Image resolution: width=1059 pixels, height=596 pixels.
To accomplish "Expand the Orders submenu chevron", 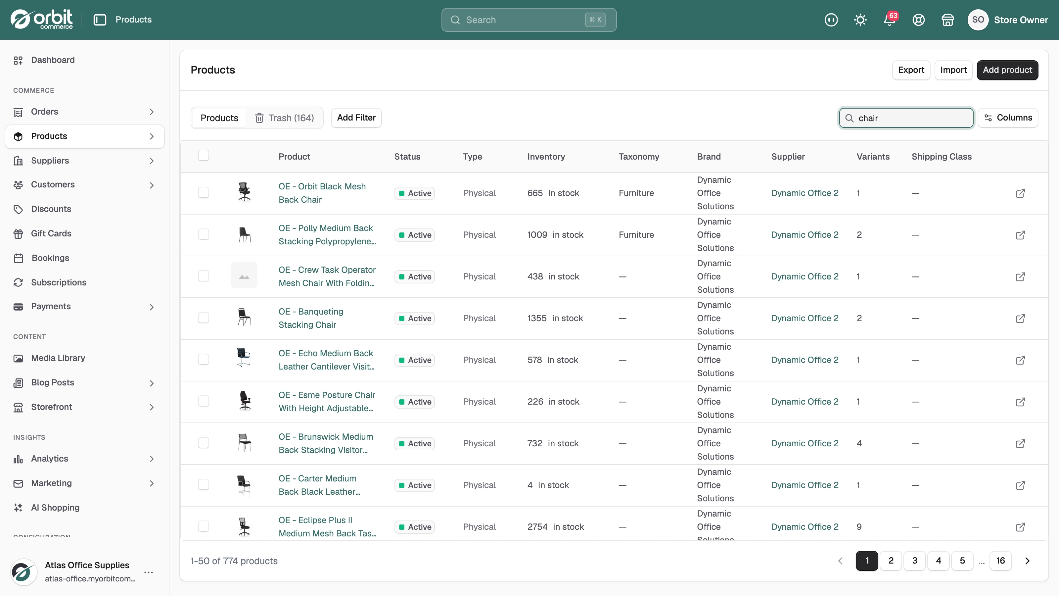I will [x=152, y=112].
